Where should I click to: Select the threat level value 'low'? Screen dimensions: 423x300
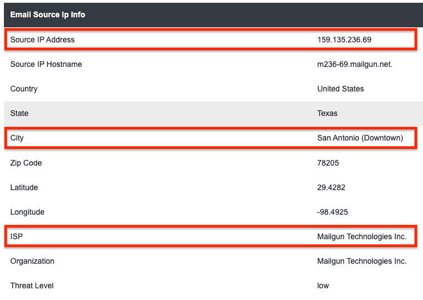coord(323,286)
